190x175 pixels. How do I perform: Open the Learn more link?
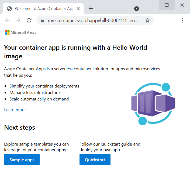[x=15, y=110]
